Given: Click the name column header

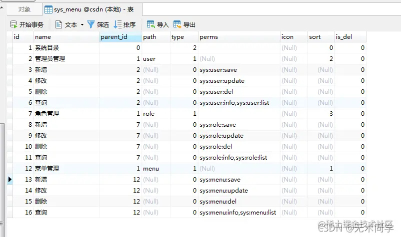Looking at the screenshot, I should click(x=66, y=37).
